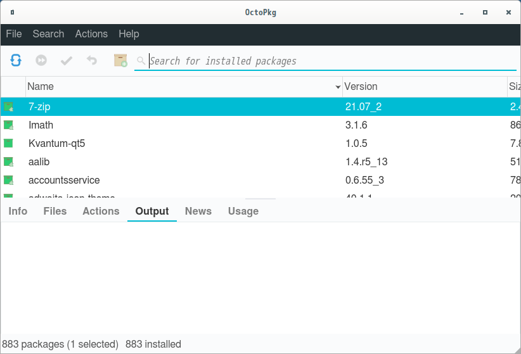
Task: Click the empty Output panel text area
Action: click(260, 277)
